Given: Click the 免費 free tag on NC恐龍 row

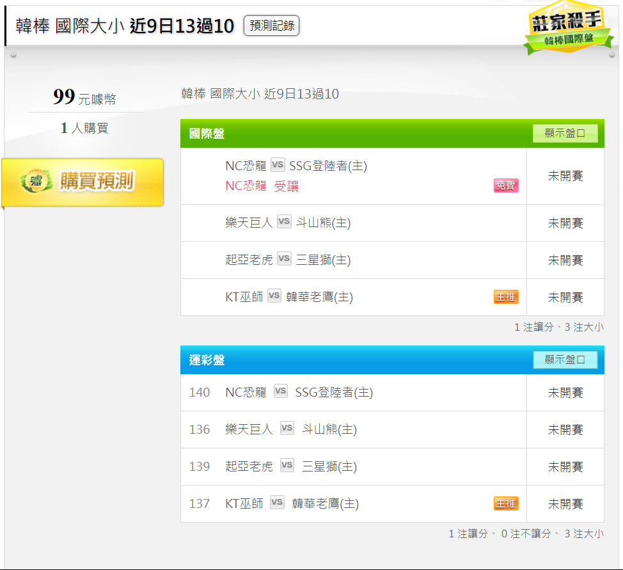Looking at the screenshot, I should coord(506,186).
